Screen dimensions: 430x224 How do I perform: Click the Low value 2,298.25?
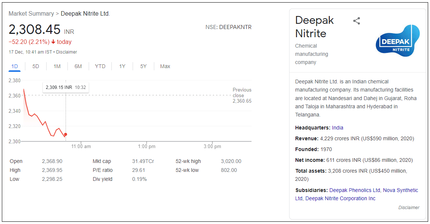(x=52, y=179)
